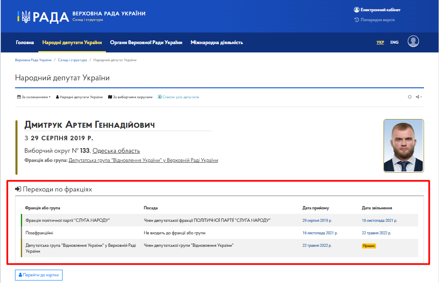Screen dimensions: 439x283
Task: Open Електронний кабінет link
Action: click(377, 10)
